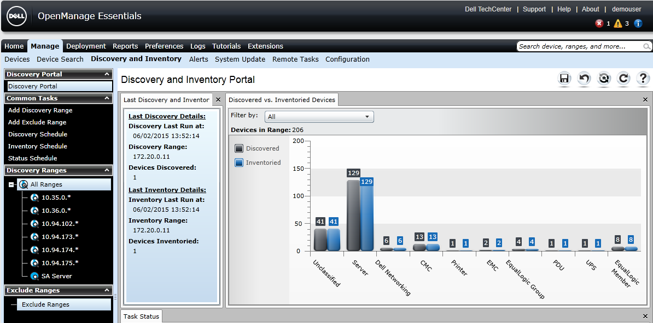Click the restore default layout icon

pos(603,79)
